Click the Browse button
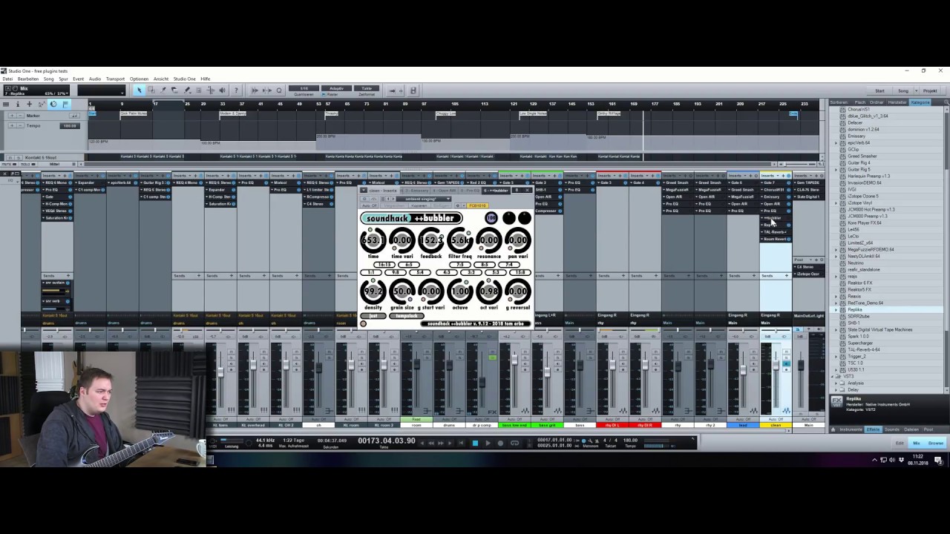 click(x=936, y=444)
